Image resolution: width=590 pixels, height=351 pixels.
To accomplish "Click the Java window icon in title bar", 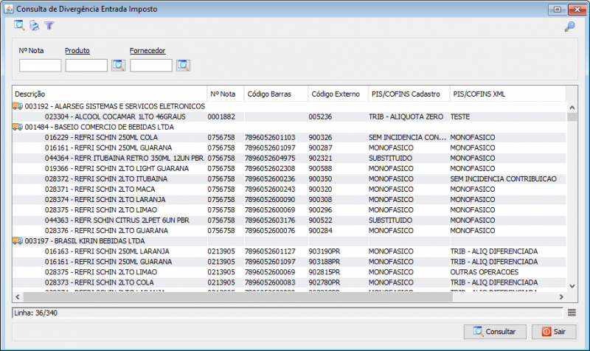I will click(9, 9).
